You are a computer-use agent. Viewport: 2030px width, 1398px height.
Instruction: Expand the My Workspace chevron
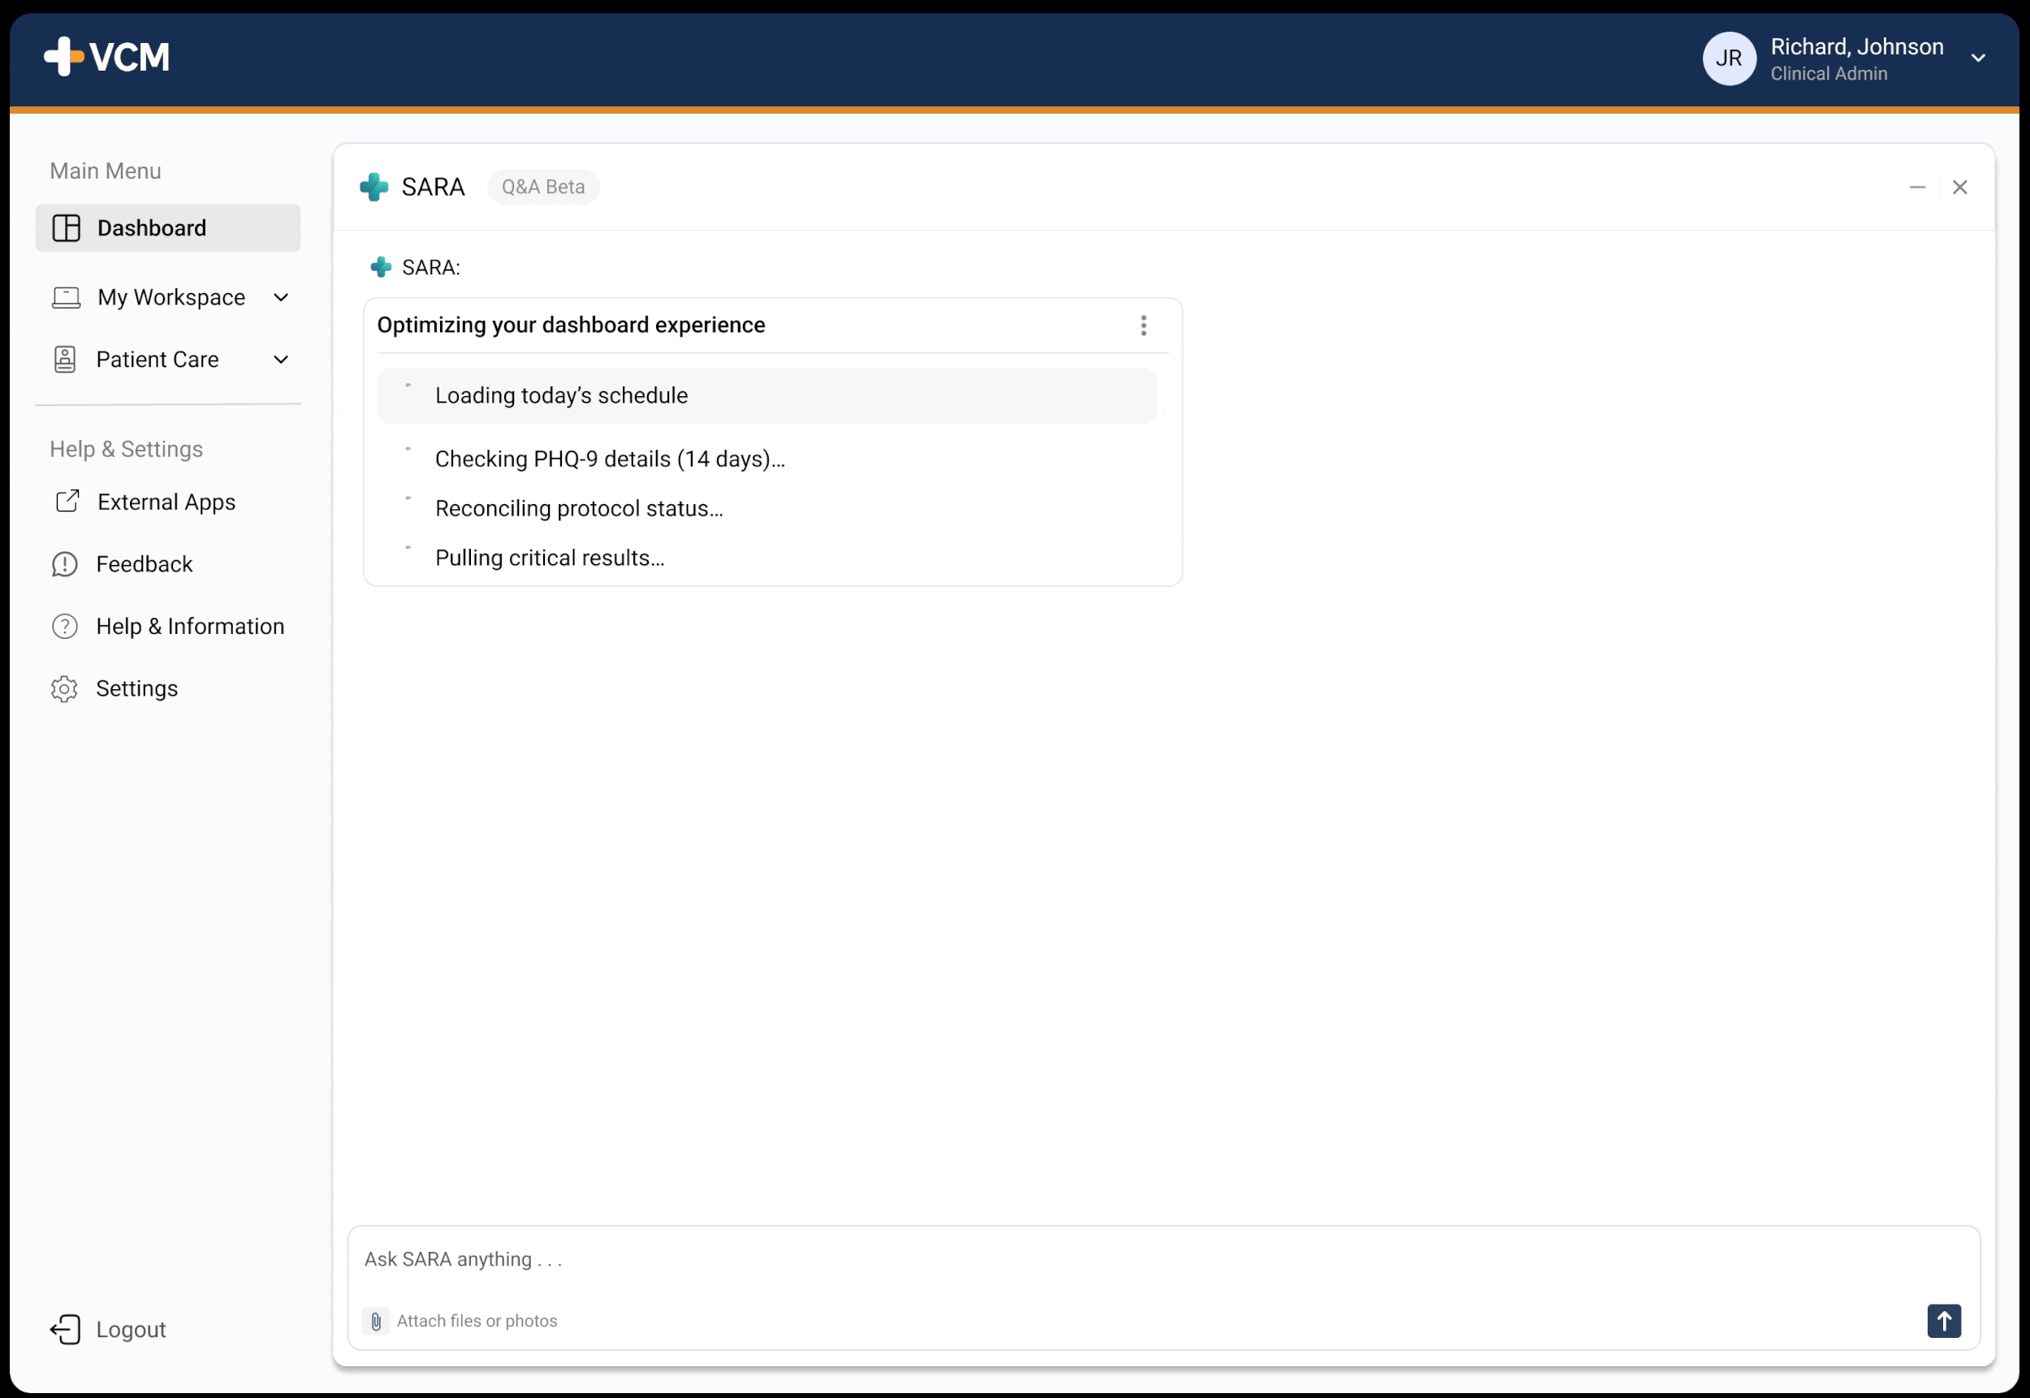[281, 298]
